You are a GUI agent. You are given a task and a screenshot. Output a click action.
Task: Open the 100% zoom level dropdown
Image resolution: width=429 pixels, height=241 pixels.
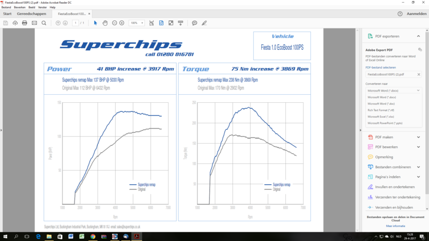click(x=136, y=23)
